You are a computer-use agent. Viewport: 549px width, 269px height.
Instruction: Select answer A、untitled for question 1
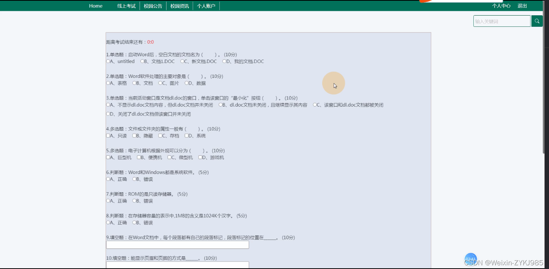click(x=108, y=61)
